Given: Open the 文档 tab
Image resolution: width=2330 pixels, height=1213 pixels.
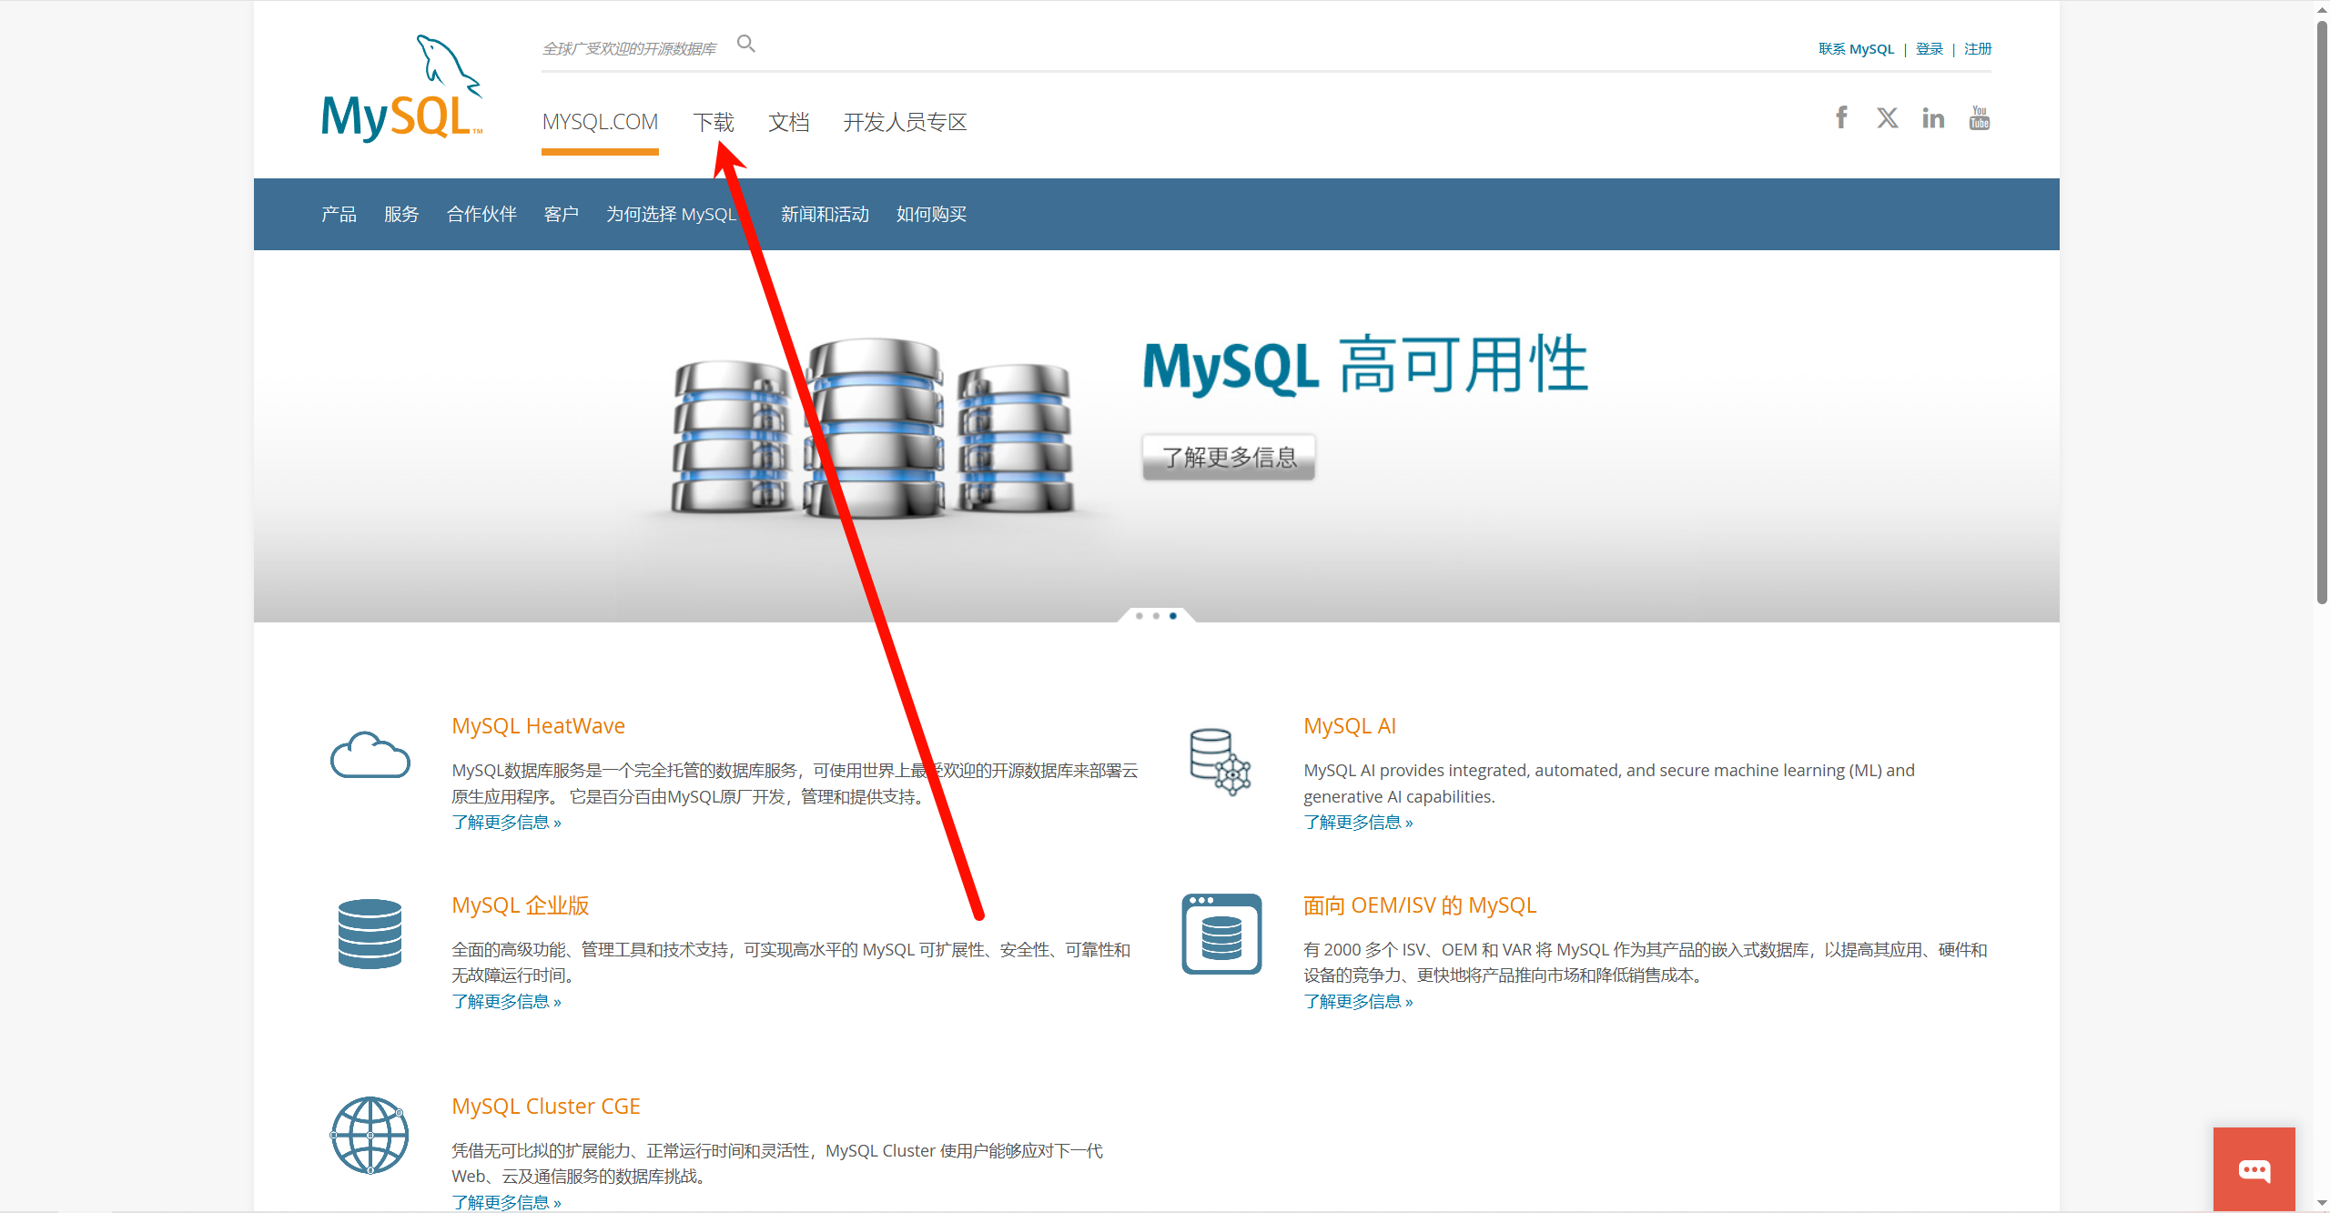Looking at the screenshot, I should (x=788, y=122).
